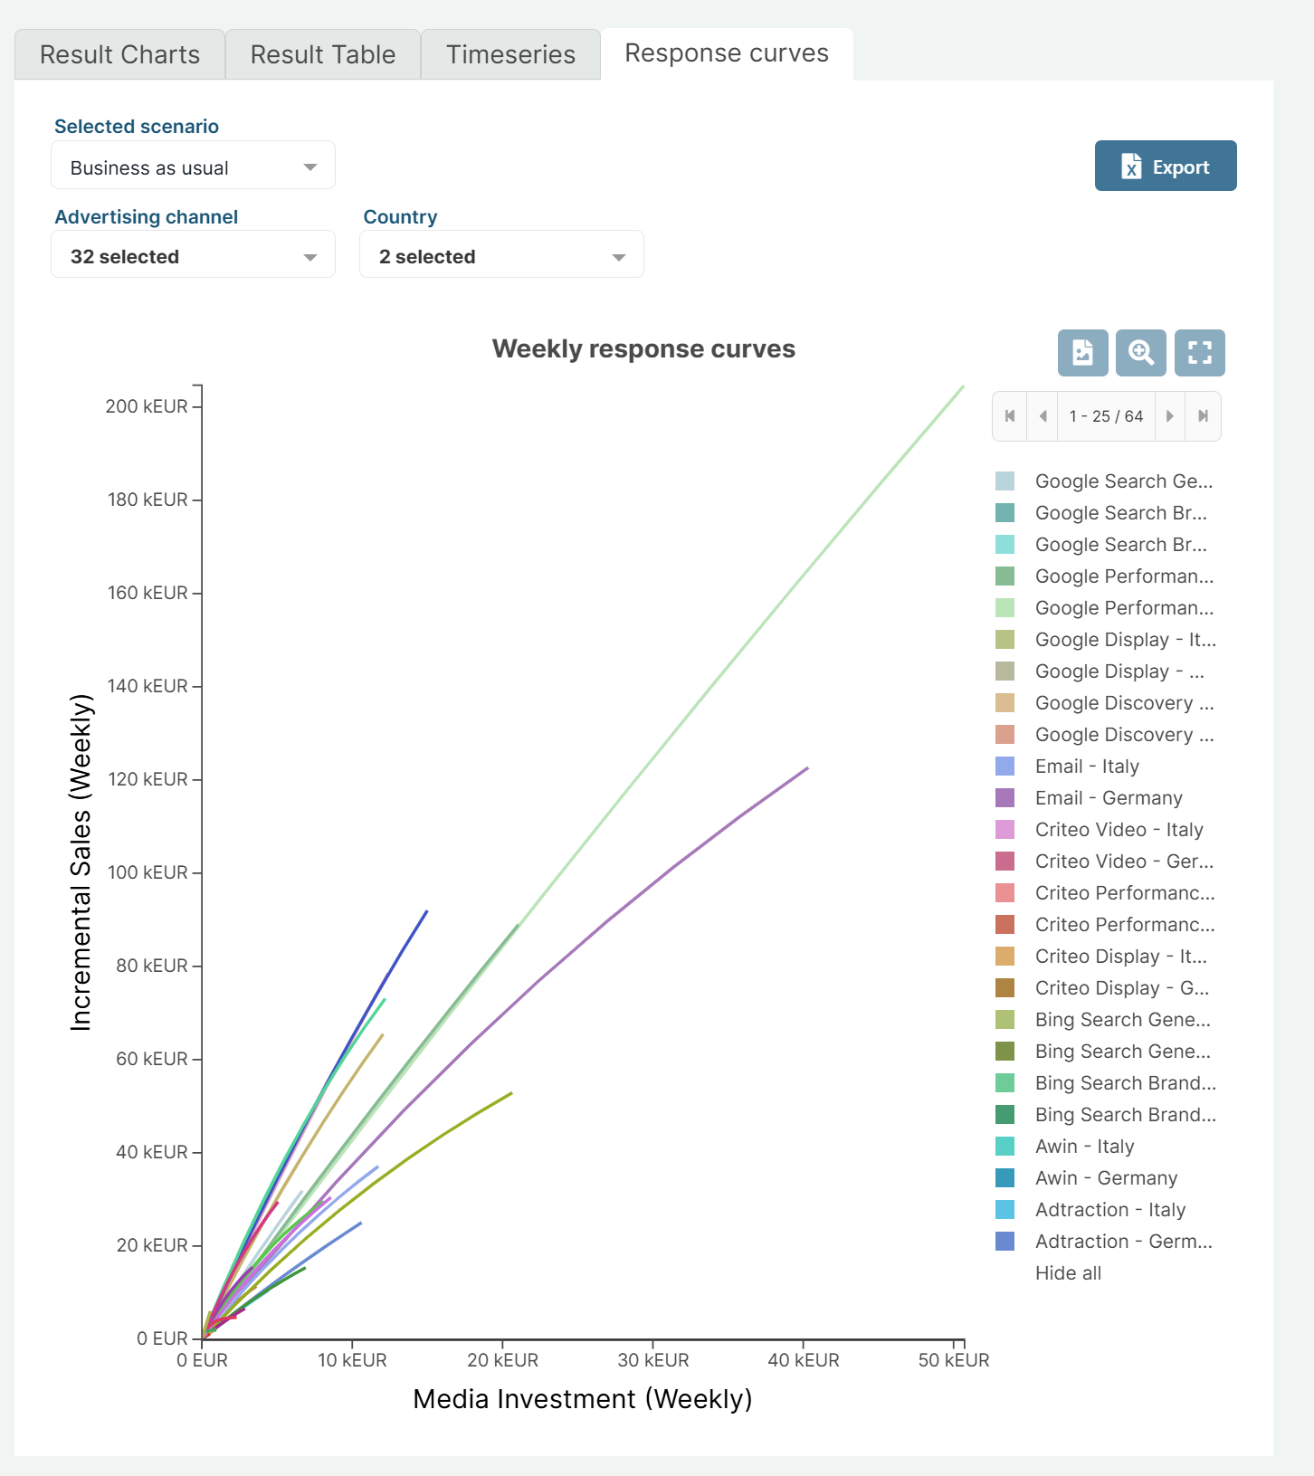Hide the Criteo Video - Italy curve
Screen dimensions: 1314x1476
click(x=1119, y=830)
